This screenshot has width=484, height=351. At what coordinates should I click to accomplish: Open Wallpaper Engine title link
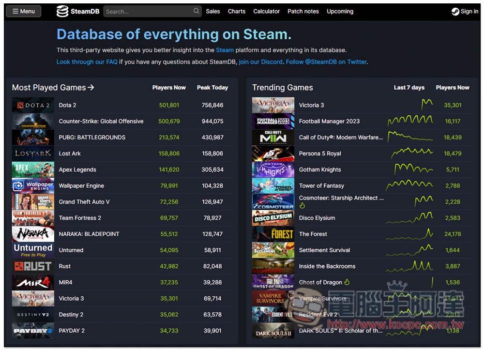coord(81,186)
